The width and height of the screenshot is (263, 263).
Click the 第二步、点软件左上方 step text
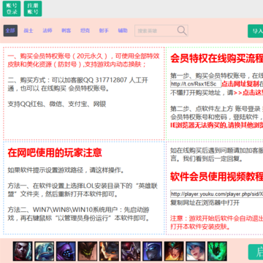(216, 113)
